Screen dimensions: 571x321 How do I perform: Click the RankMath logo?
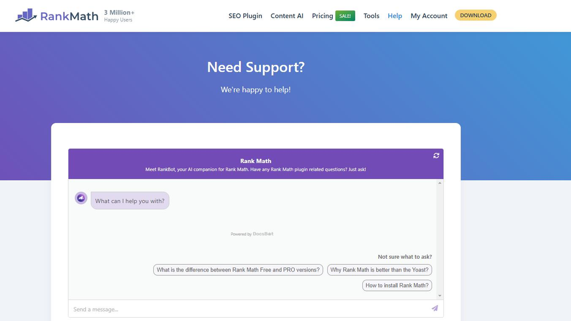pos(57,16)
